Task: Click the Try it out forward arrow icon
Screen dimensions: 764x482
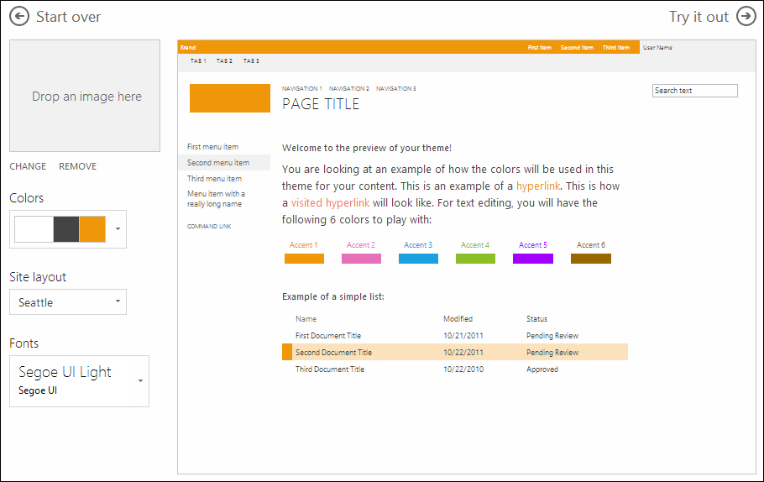Action: point(746,17)
